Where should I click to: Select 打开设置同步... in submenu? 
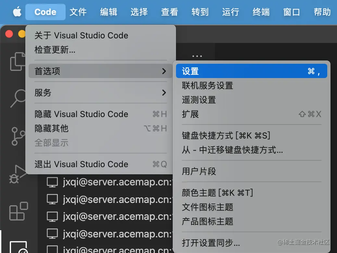click(x=252, y=243)
